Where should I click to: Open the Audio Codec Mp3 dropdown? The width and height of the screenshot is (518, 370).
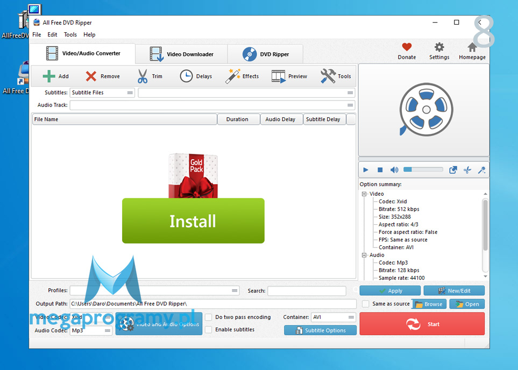pos(91,330)
